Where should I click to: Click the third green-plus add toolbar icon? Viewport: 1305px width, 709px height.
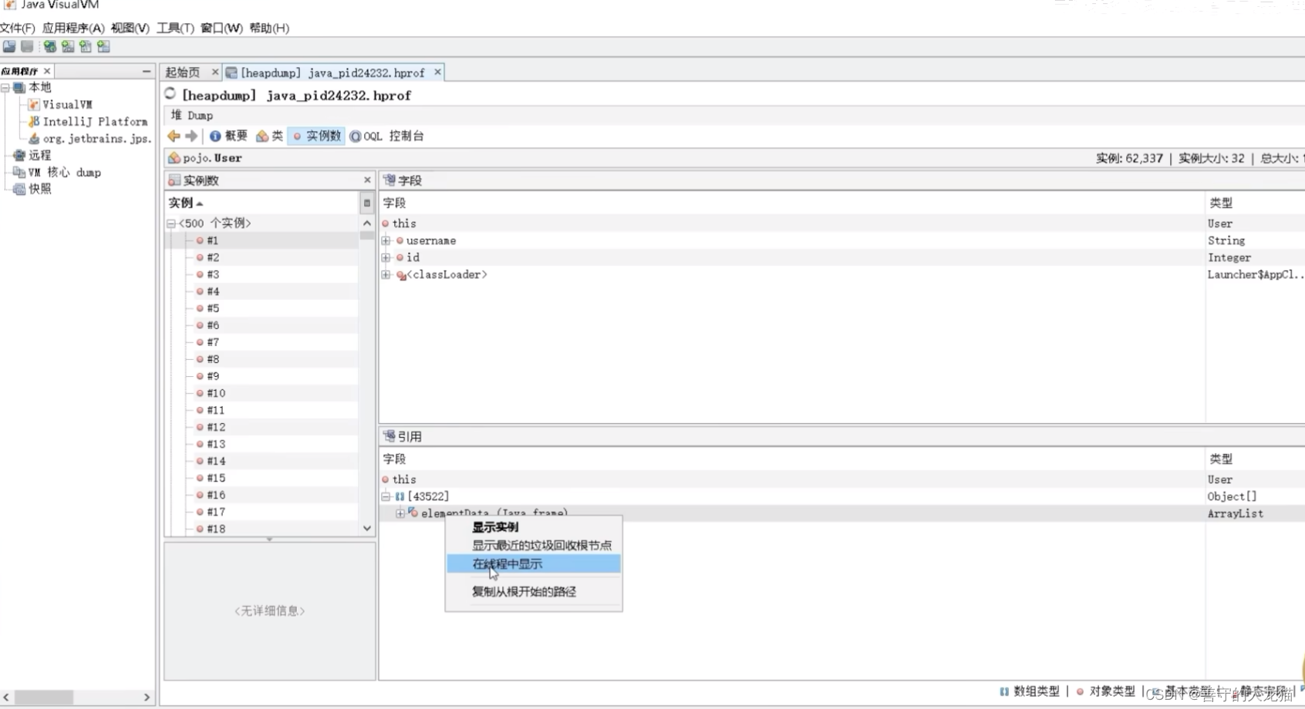point(86,47)
